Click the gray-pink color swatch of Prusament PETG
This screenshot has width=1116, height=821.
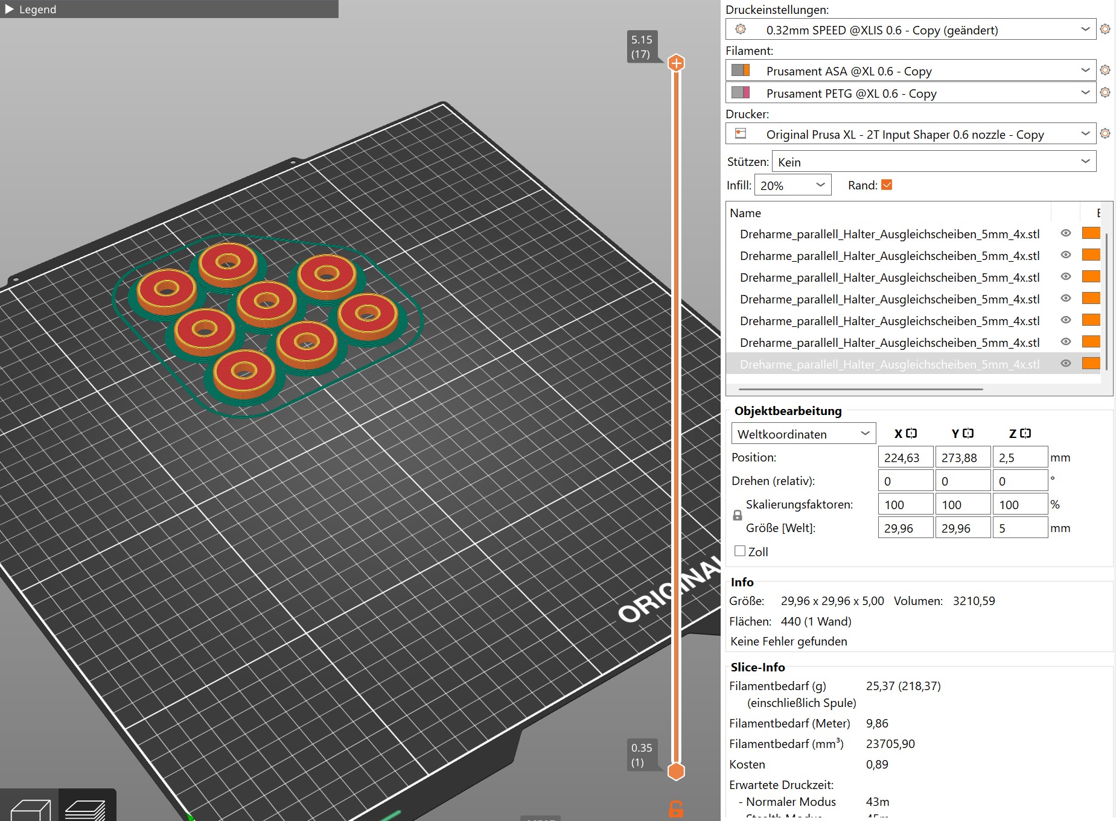[x=741, y=92]
